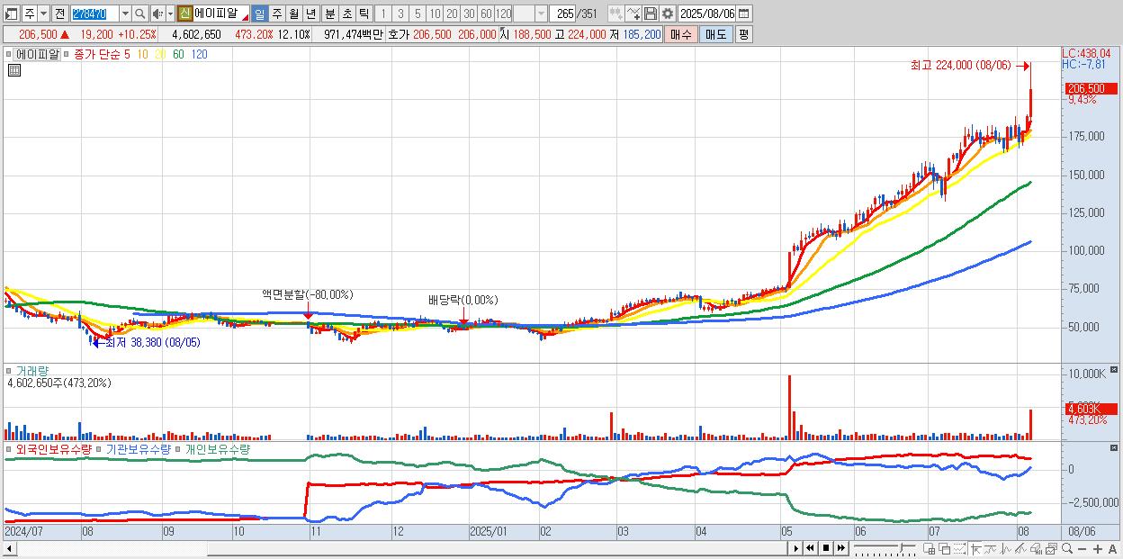Open the stock code history dropdown arrow
Image resolution: width=1123 pixels, height=559 pixels.
coord(125,14)
